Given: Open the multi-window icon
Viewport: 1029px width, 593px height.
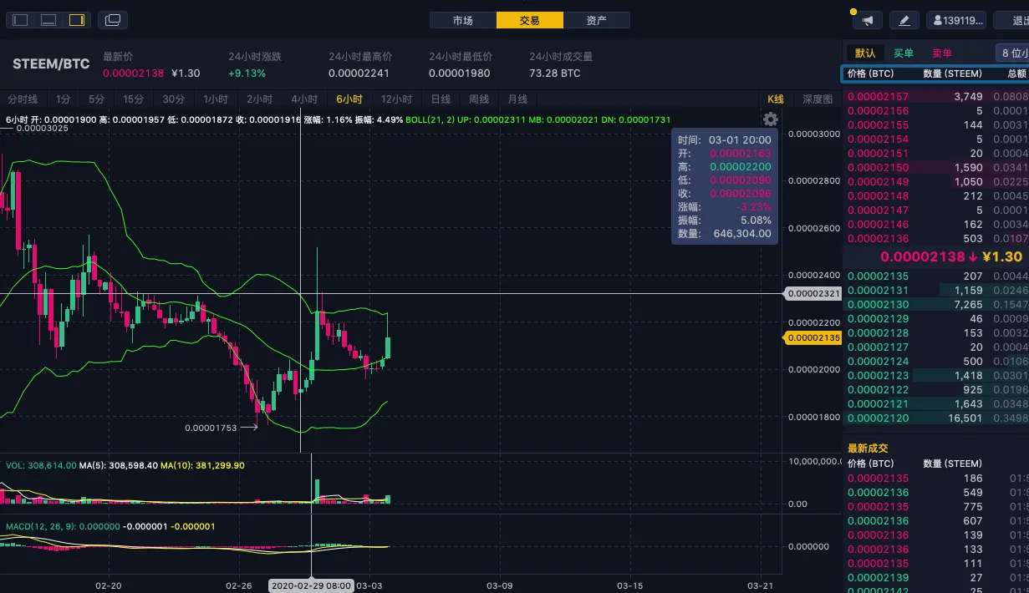Looking at the screenshot, I should 113,20.
